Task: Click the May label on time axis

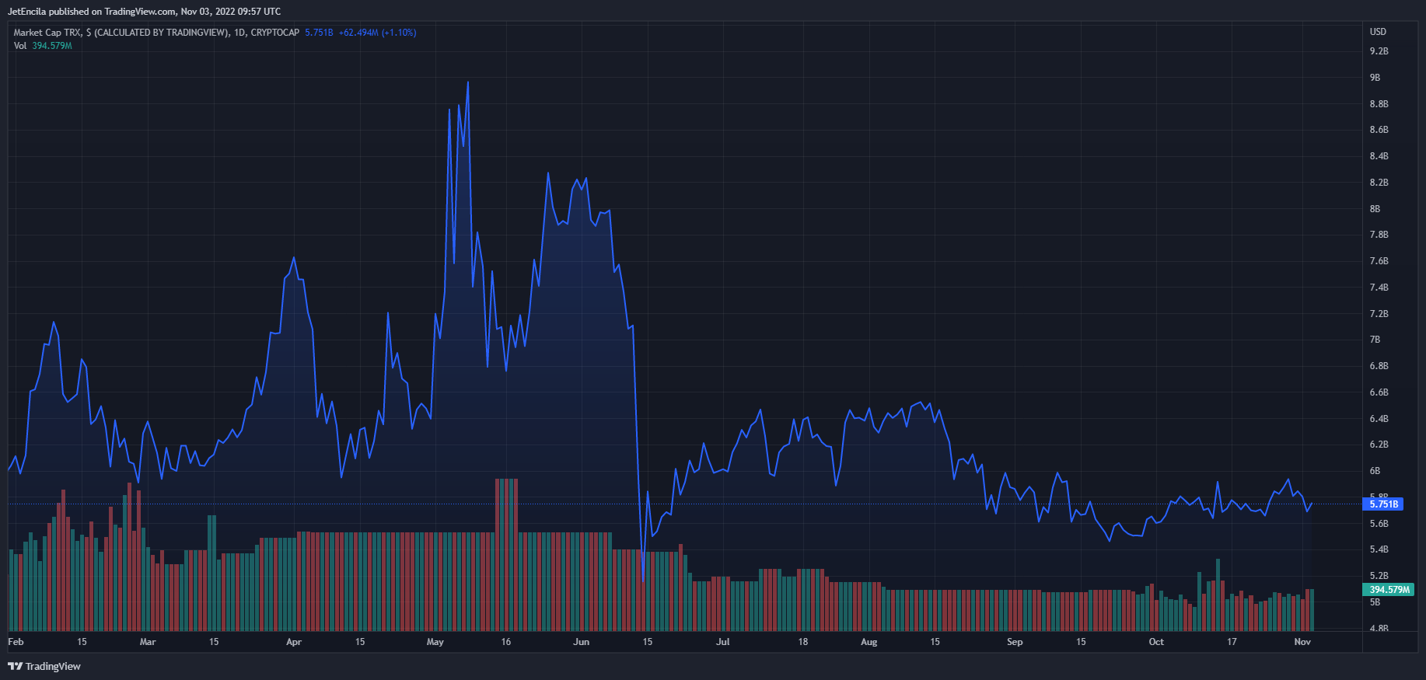Action: (435, 642)
